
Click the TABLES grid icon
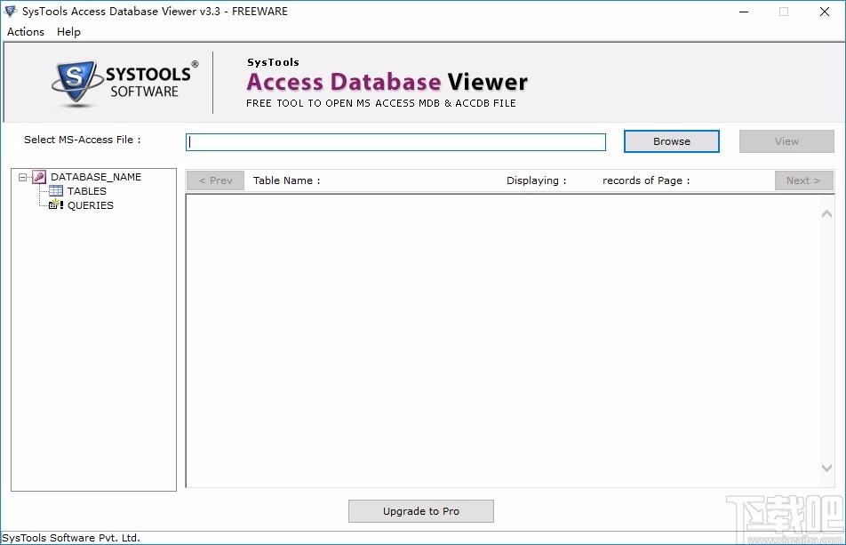tap(56, 191)
